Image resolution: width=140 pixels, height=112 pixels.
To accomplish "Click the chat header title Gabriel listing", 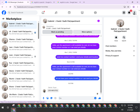I will coord(64,21).
